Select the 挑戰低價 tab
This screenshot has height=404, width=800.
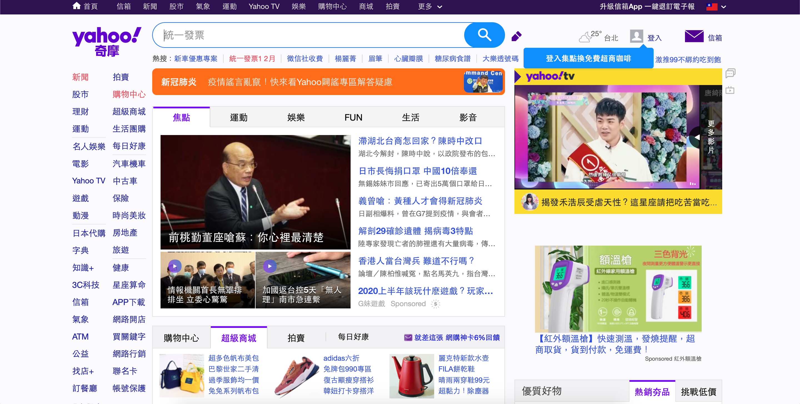click(x=698, y=391)
